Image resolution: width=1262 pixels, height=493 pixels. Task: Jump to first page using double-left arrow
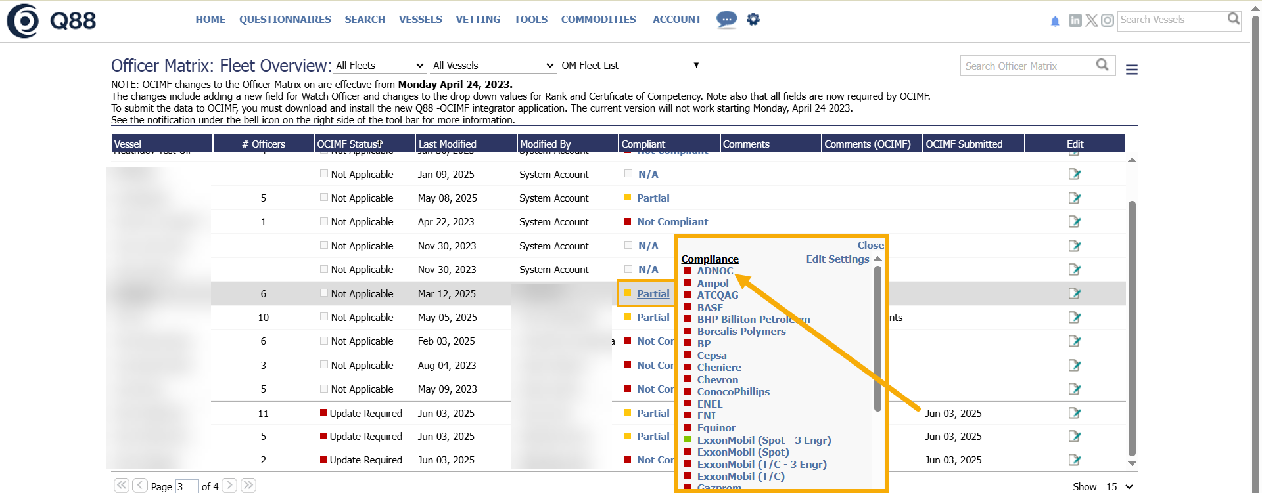pyautogui.click(x=122, y=486)
